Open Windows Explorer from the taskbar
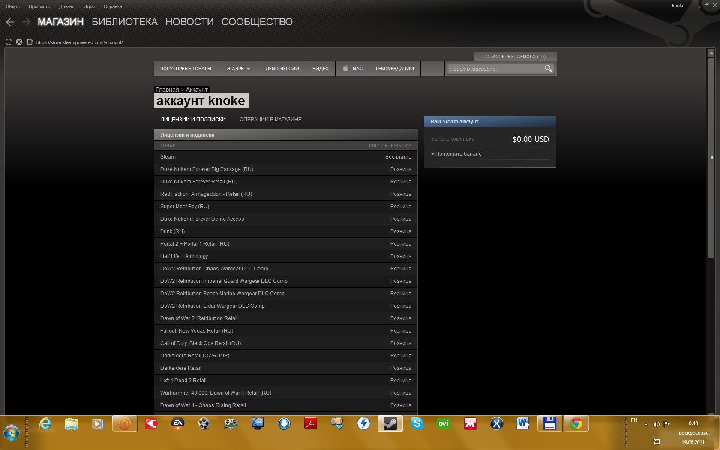 coord(71,424)
